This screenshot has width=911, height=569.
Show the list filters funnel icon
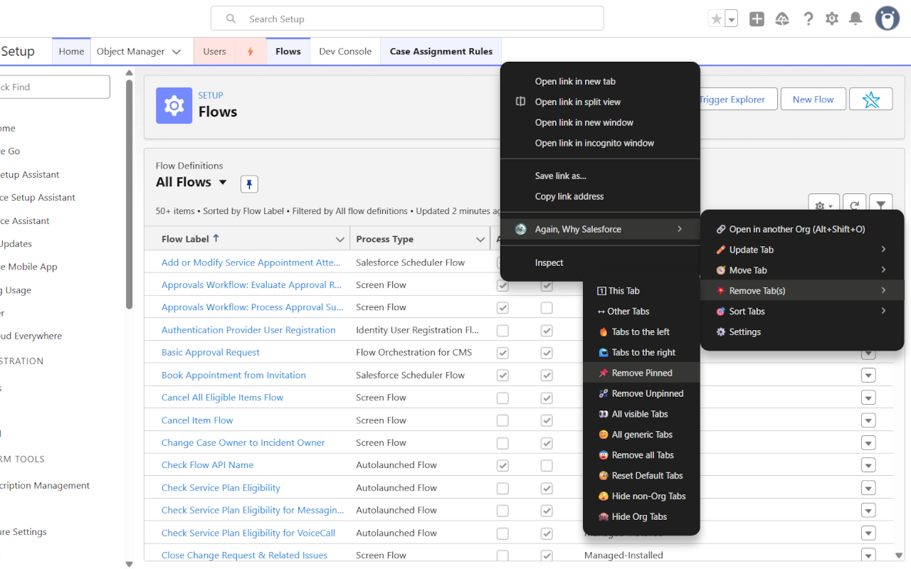[881, 206]
